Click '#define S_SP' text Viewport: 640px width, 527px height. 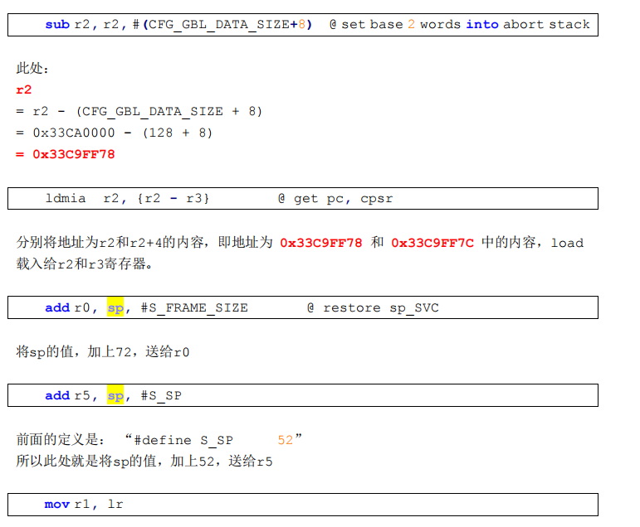[183, 440]
